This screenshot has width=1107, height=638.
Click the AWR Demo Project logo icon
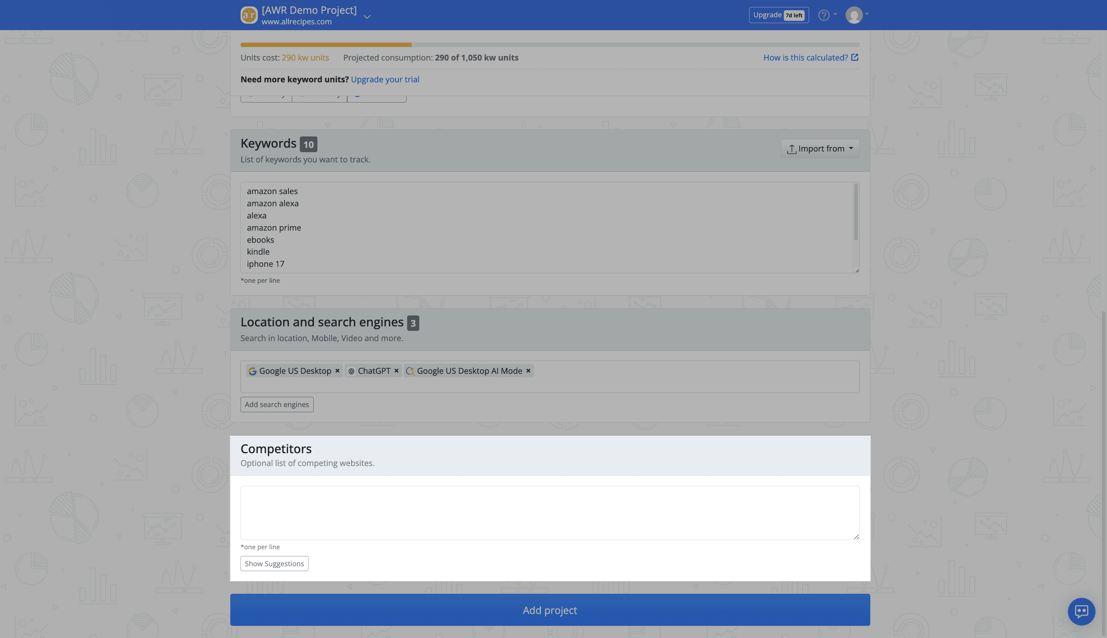pyautogui.click(x=249, y=15)
